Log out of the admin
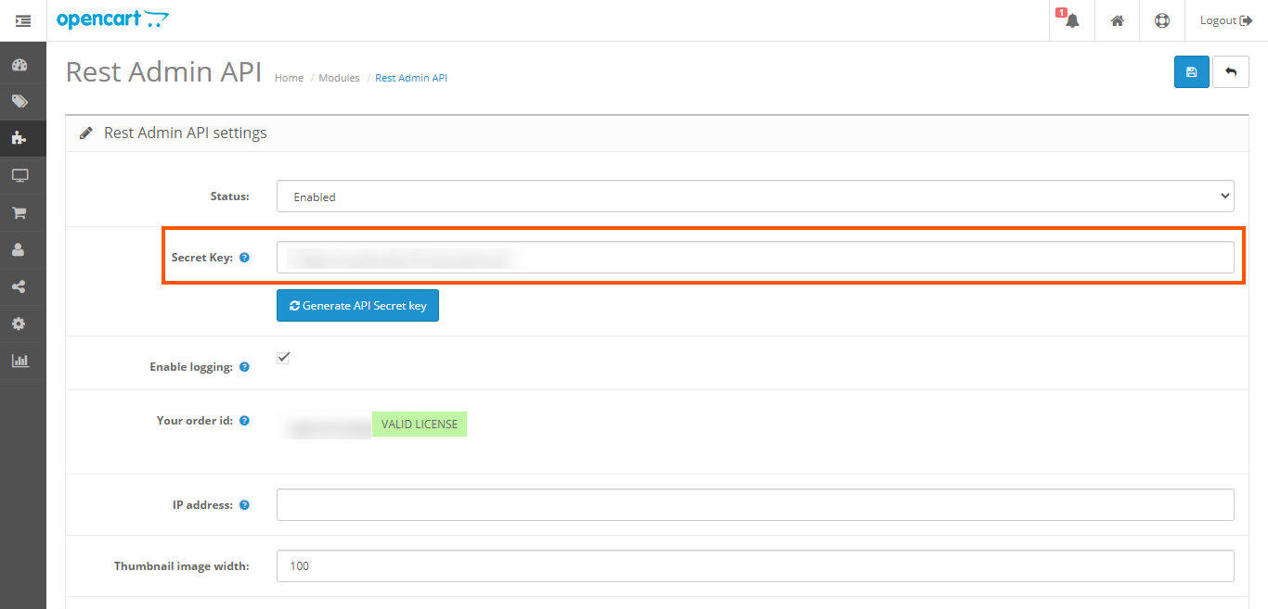The image size is (1268, 609). (1226, 20)
